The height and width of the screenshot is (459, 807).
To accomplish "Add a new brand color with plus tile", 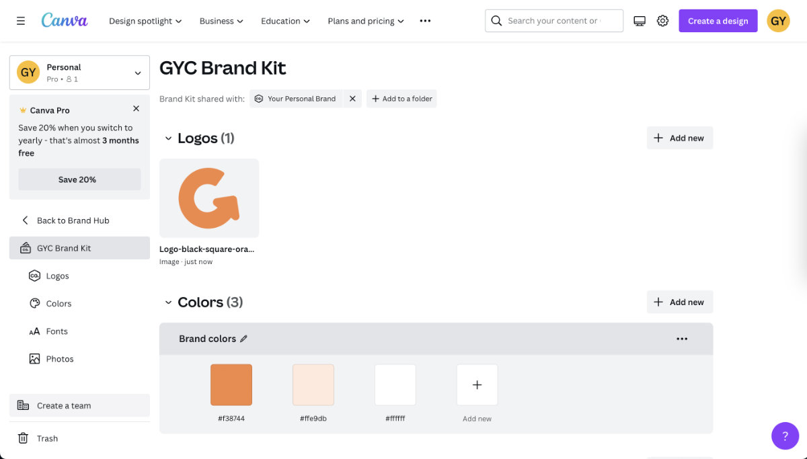I will tap(477, 385).
